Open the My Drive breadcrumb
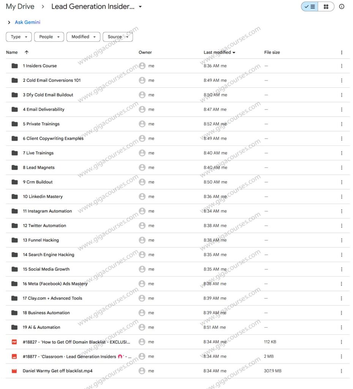 [x=20, y=6]
